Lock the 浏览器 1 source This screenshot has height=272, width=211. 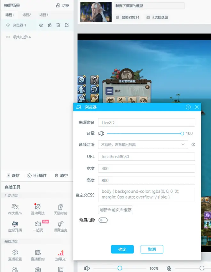50,25
